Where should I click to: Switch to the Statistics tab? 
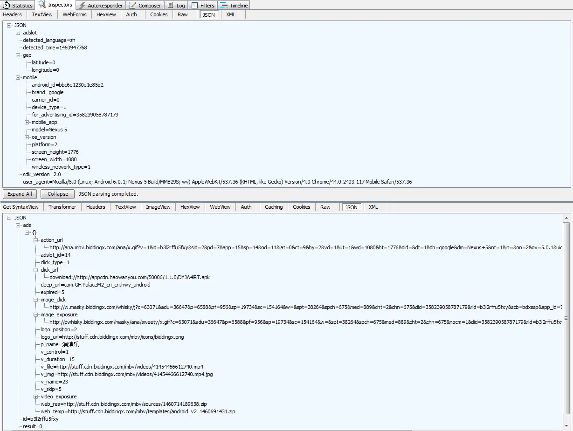click(18, 6)
